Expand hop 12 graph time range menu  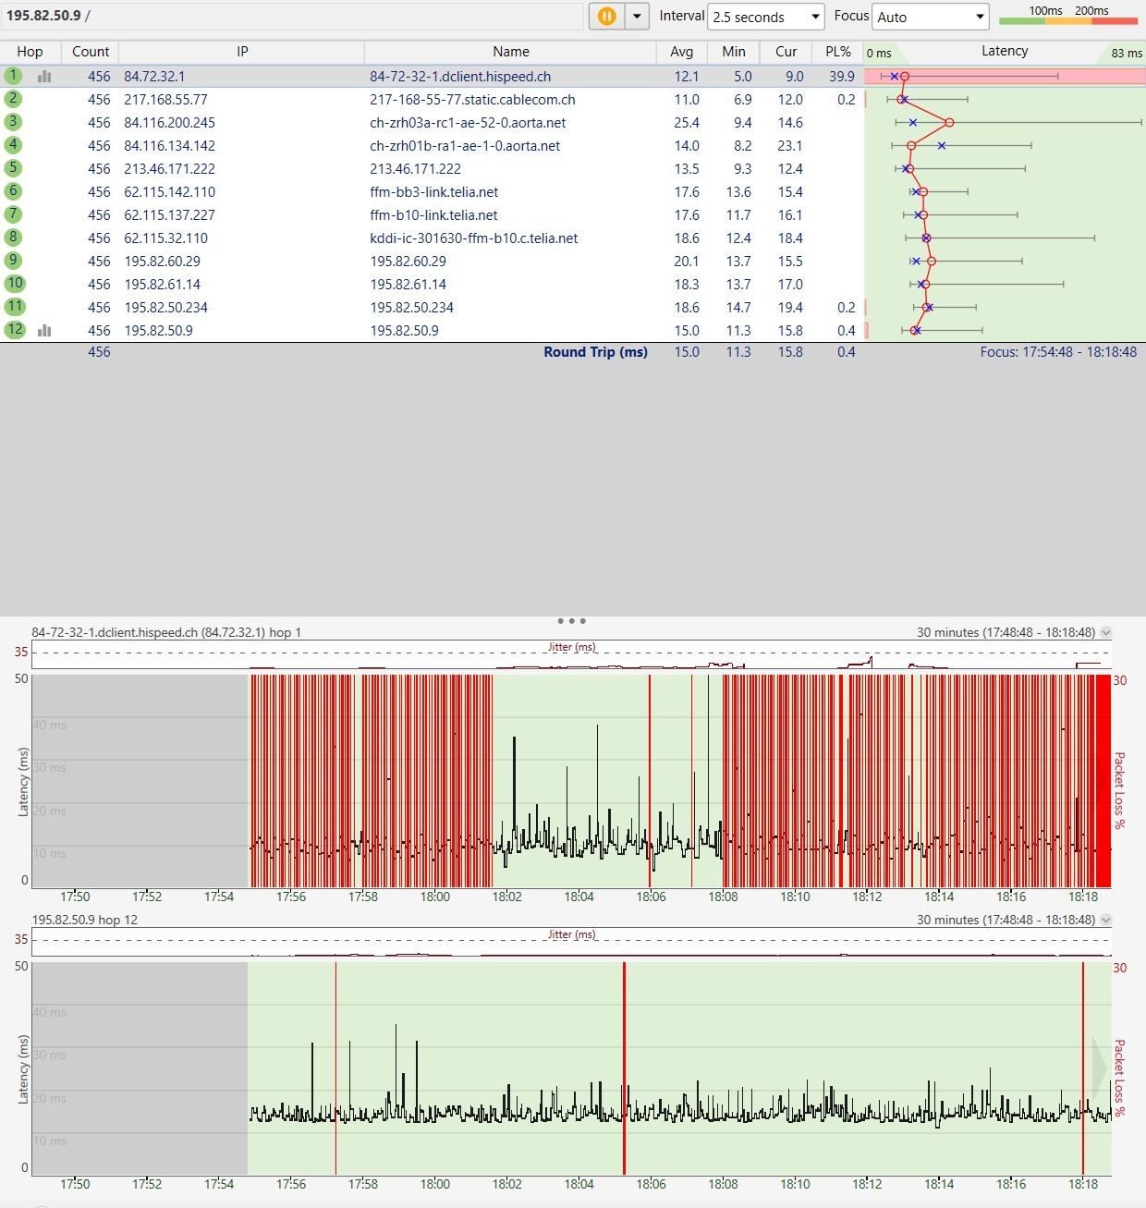pos(1106,921)
